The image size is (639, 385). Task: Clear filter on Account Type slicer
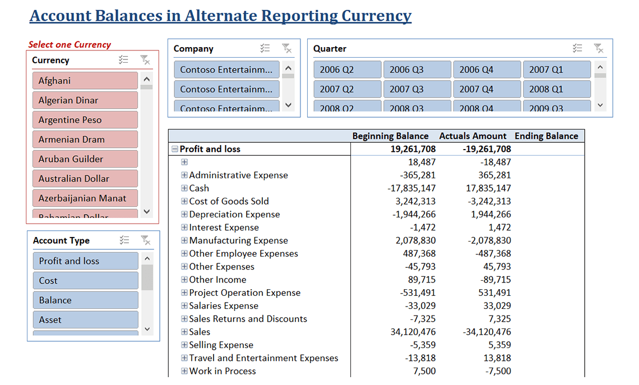[x=146, y=240]
